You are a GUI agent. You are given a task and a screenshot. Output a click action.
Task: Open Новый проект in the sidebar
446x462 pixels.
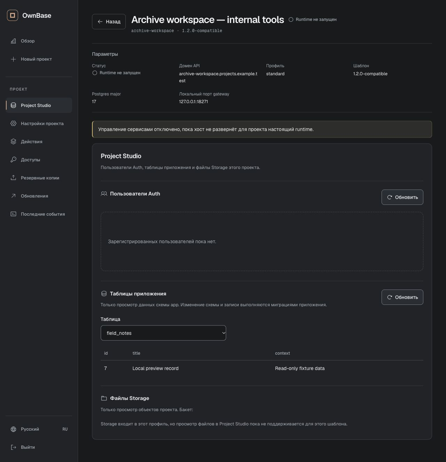39,59
